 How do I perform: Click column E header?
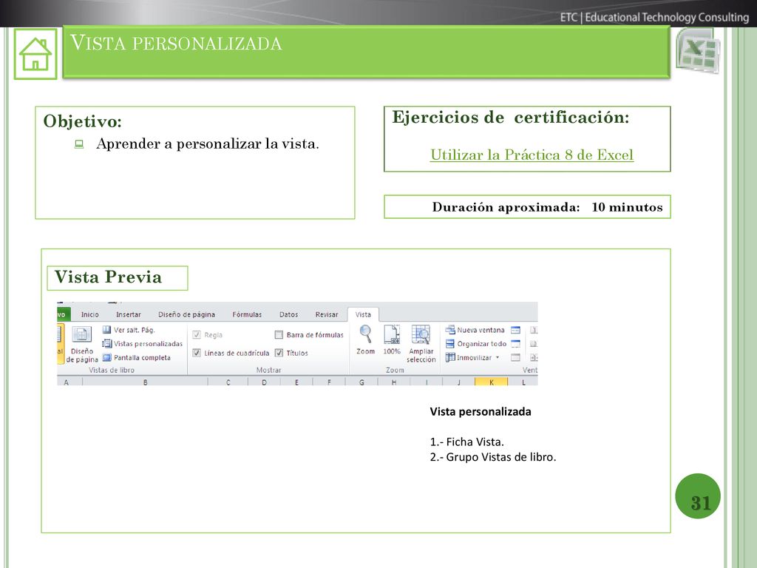click(x=296, y=382)
